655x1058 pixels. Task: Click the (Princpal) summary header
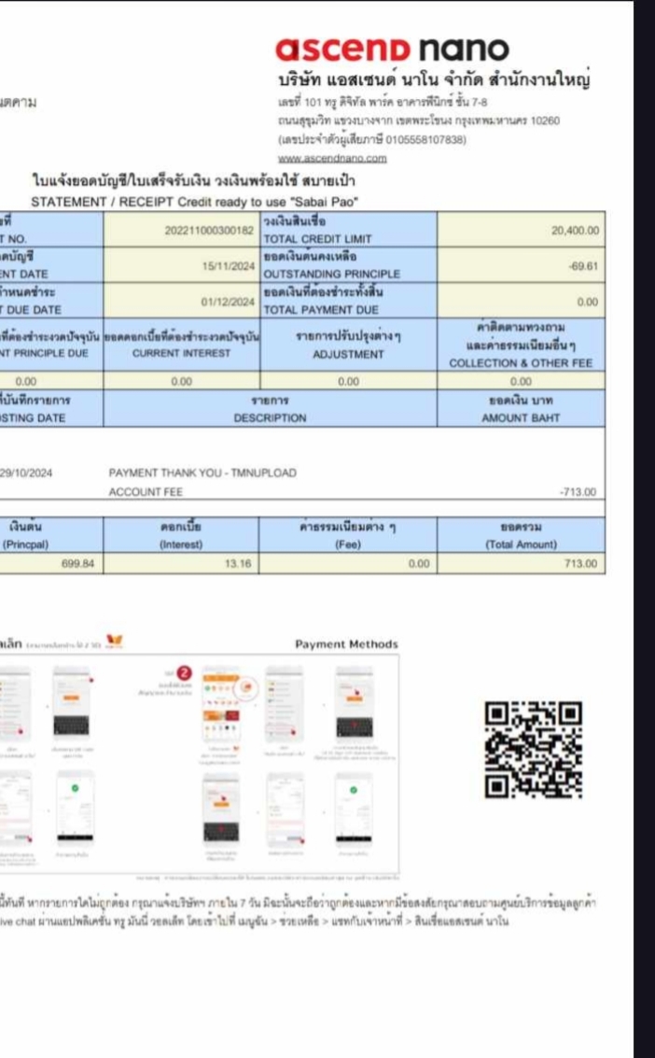[25, 544]
